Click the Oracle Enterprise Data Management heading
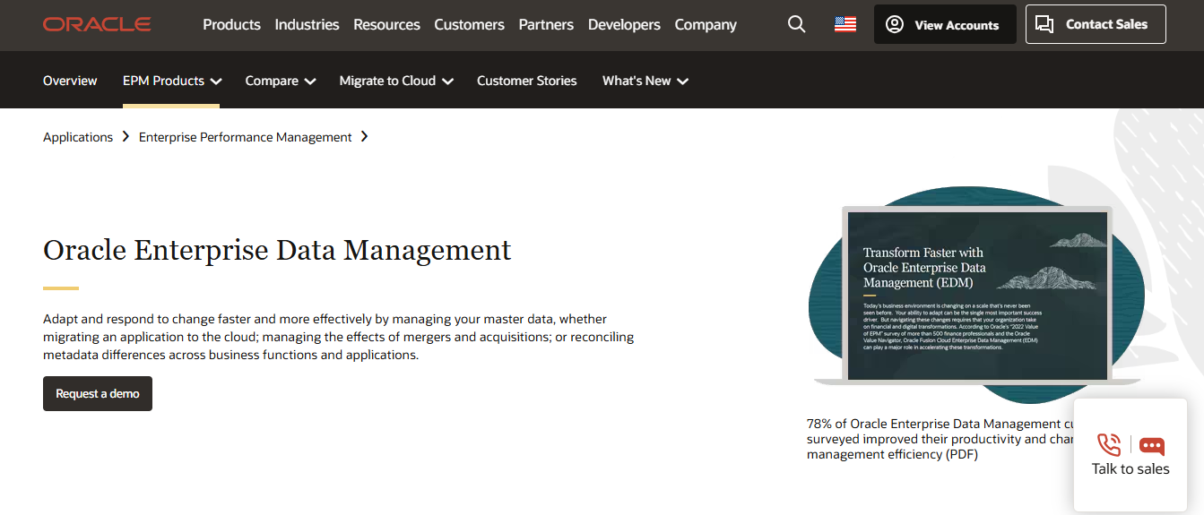Image resolution: width=1204 pixels, height=515 pixels. coord(277,250)
